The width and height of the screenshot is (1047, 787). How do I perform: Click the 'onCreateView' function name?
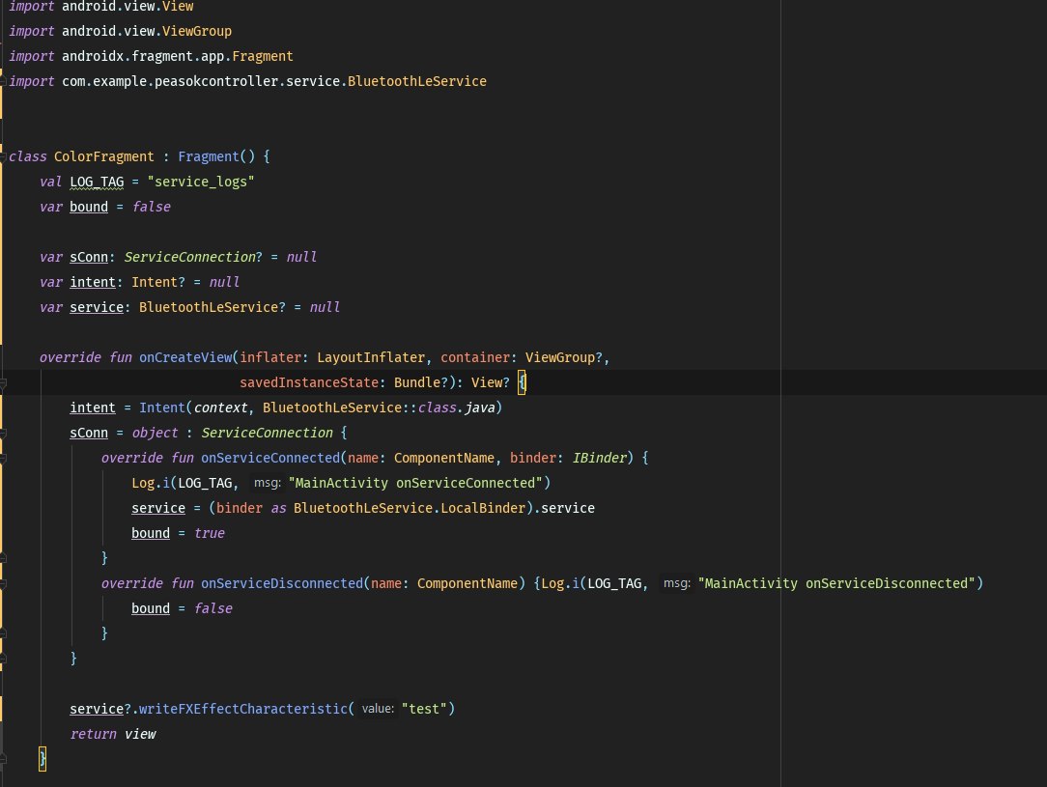(185, 358)
